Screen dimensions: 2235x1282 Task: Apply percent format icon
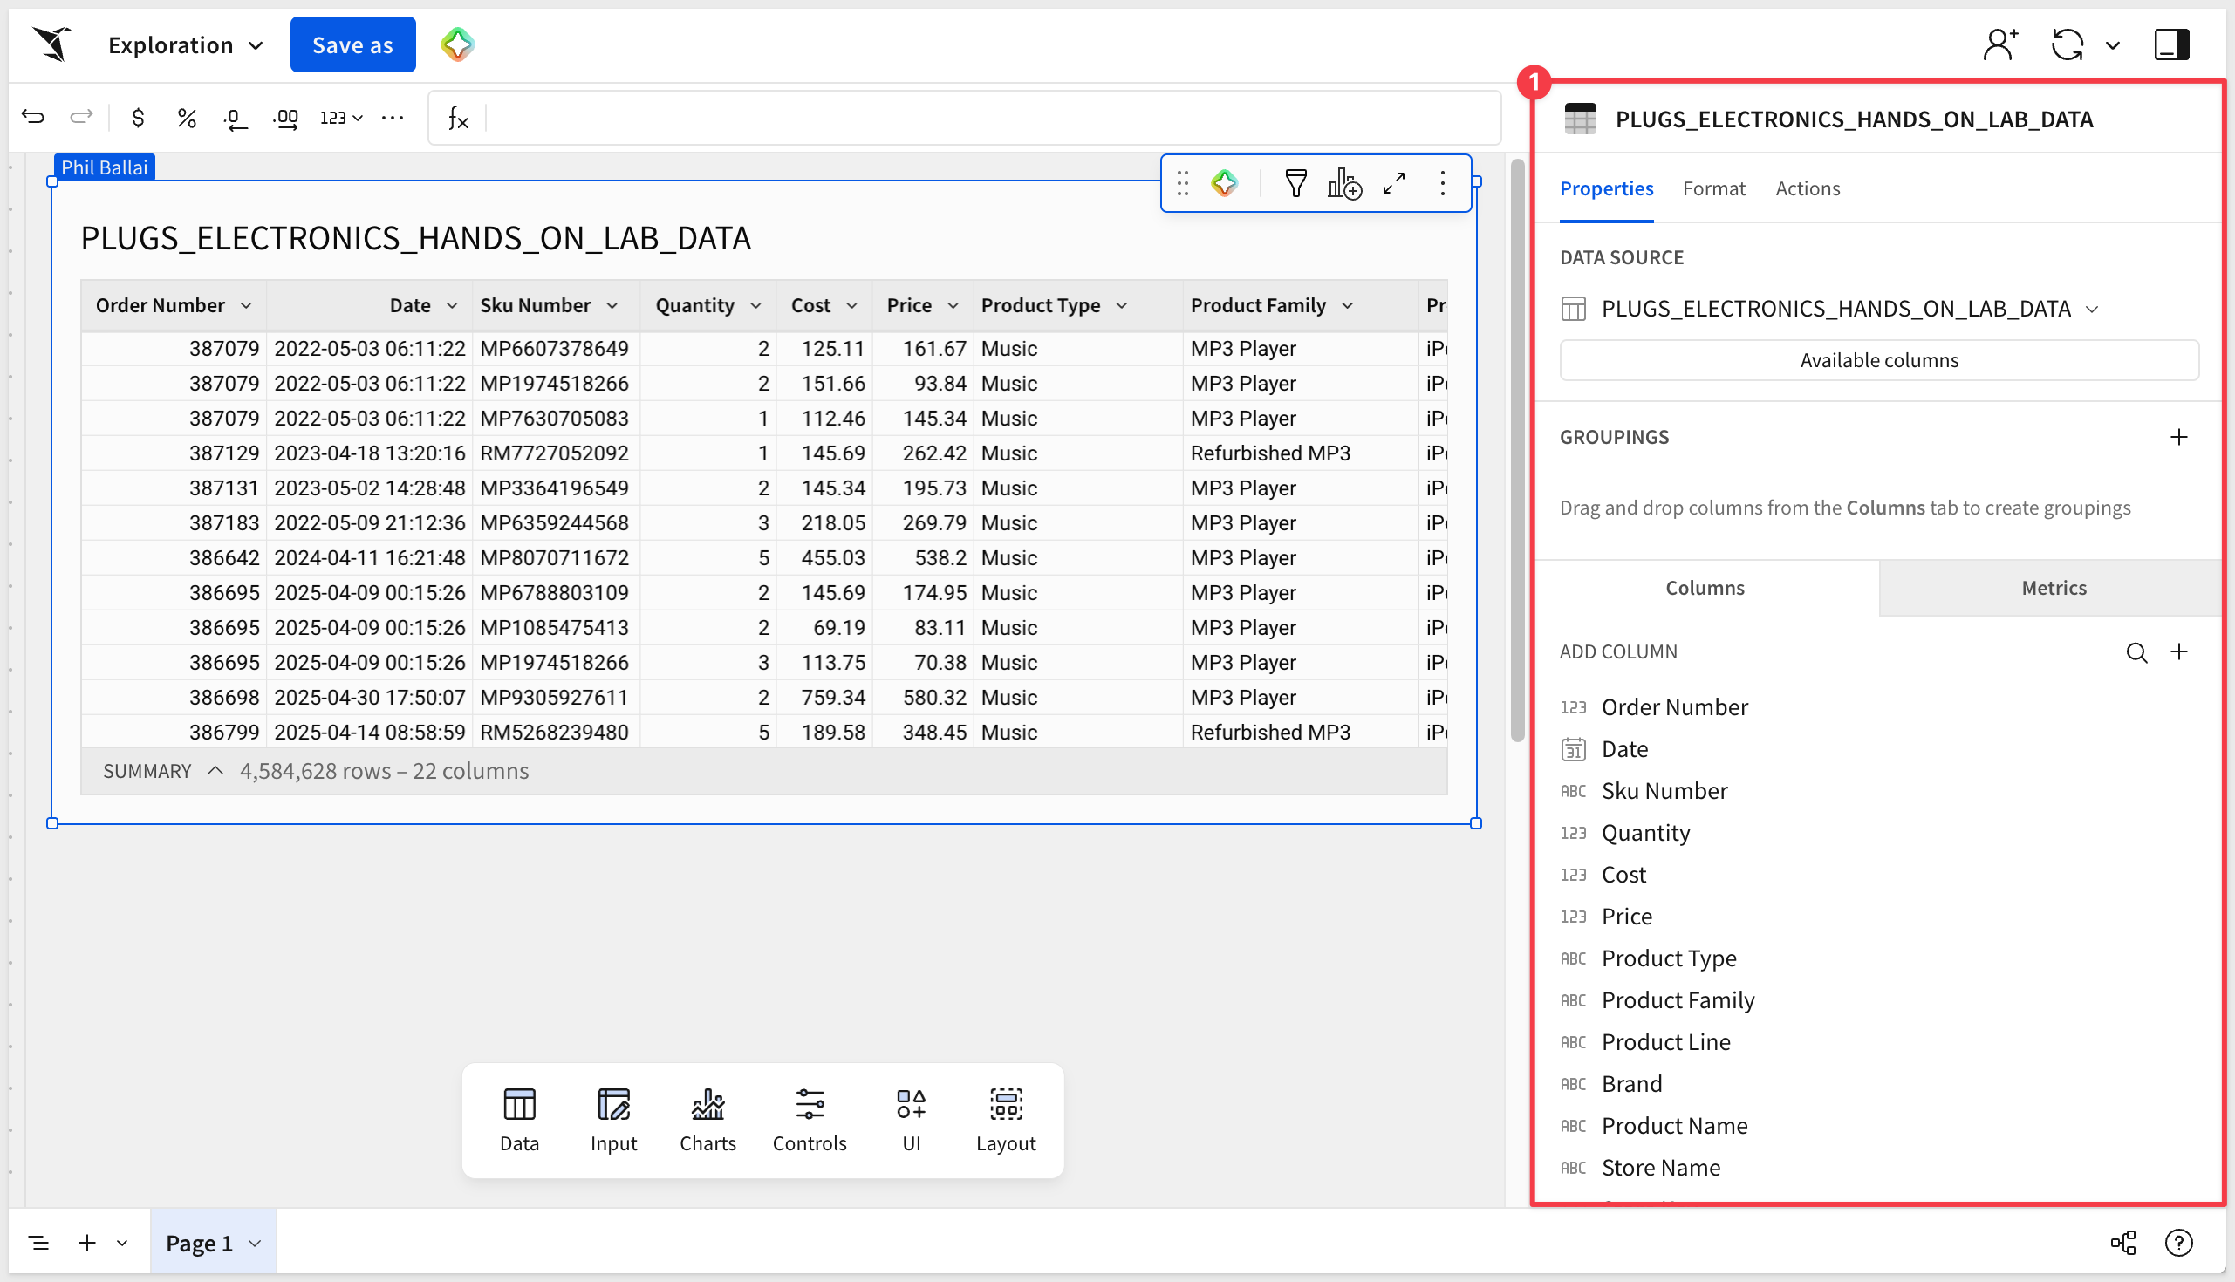click(186, 117)
